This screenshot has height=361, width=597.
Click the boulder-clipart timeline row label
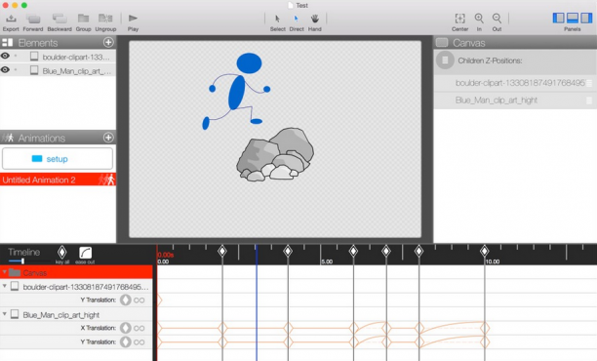pyautogui.click(x=86, y=287)
